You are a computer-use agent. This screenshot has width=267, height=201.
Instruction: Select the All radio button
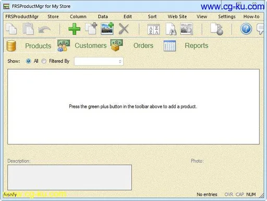click(28, 61)
